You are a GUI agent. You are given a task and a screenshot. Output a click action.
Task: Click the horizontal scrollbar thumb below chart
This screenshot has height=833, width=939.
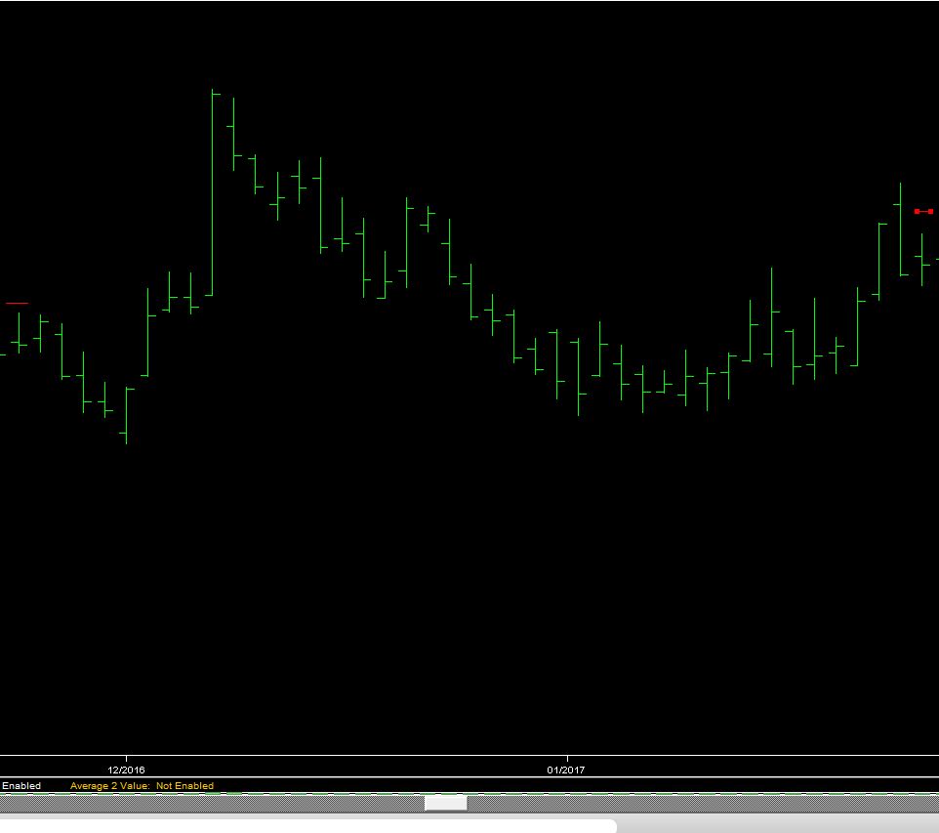[x=445, y=803]
